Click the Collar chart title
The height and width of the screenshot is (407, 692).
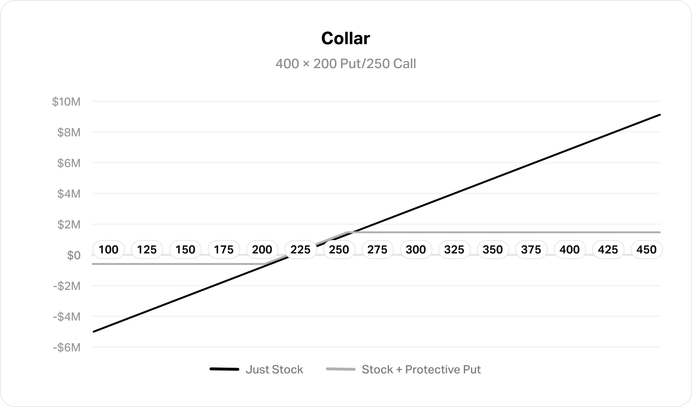pyautogui.click(x=346, y=38)
